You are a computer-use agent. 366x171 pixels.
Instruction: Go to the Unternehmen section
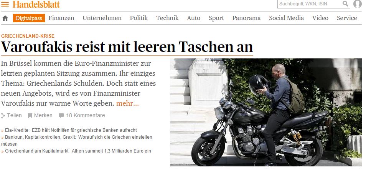coord(102,18)
